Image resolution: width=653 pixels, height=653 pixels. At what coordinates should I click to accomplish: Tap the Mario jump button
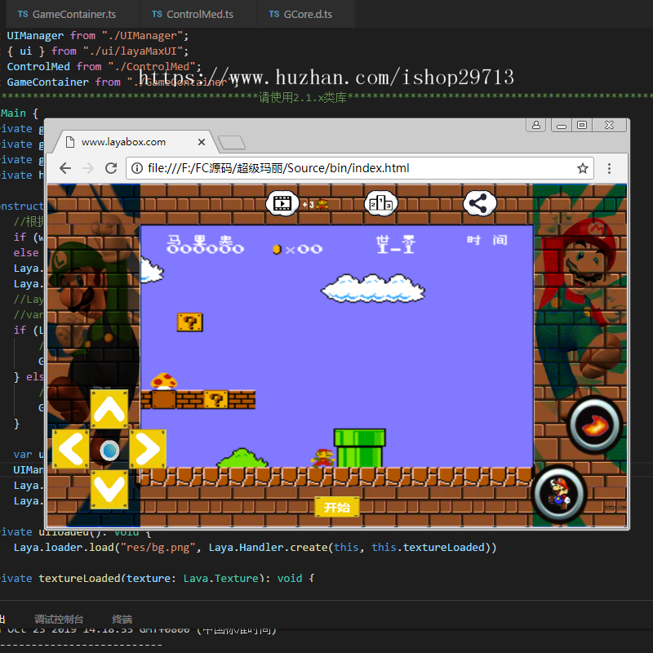[x=560, y=492]
